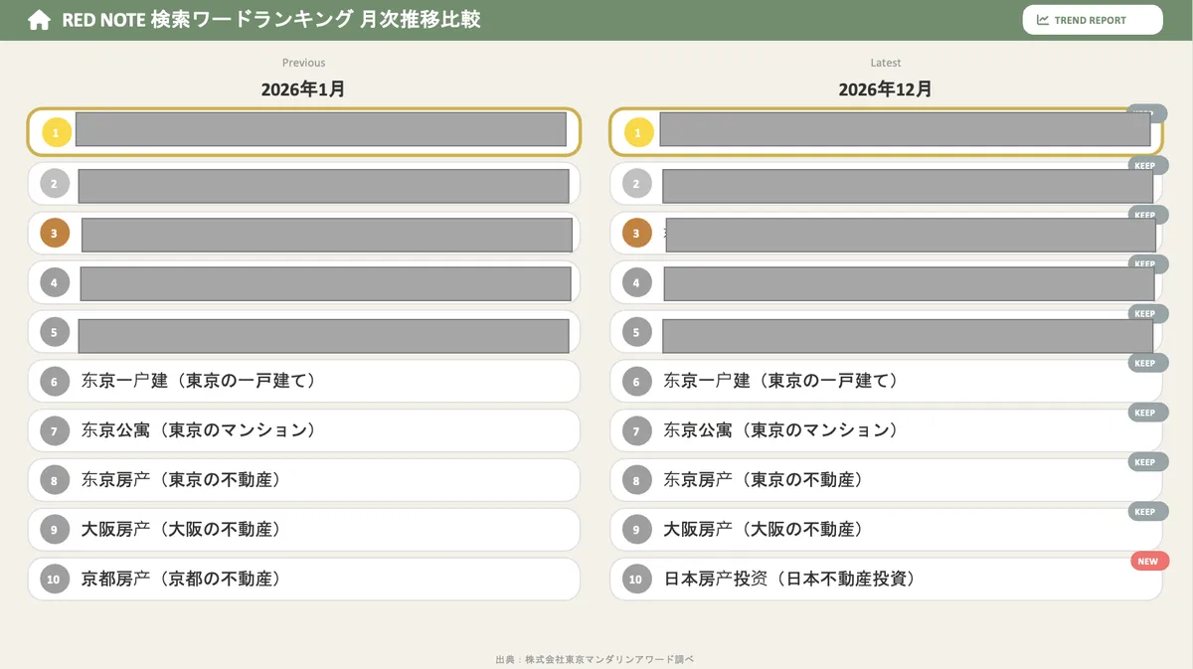The width and height of the screenshot is (1193, 669).
Task: Click bronze rank 3 badge in Previous column
Action: pos(55,234)
